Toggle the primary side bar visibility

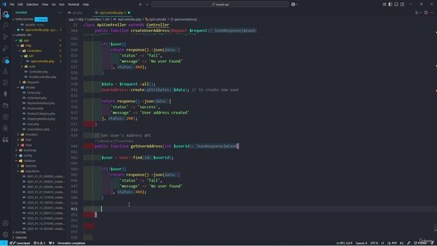click(x=390, y=5)
